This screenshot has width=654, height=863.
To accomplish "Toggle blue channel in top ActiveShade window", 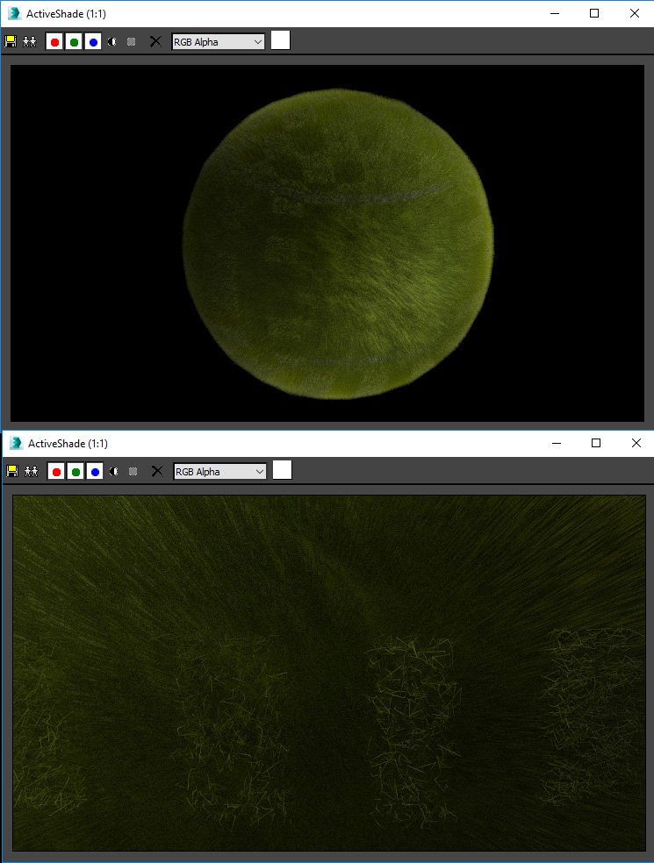I will pyautogui.click(x=93, y=41).
